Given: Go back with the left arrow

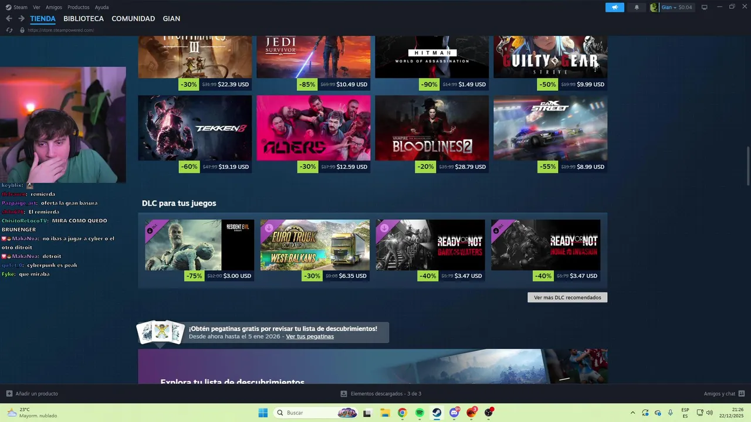Looking at the screenshot, I should coord(9,19).
